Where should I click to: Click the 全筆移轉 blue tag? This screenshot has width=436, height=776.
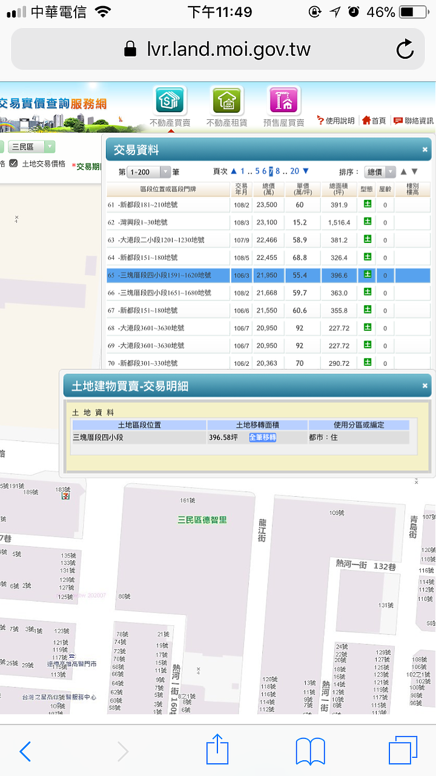pos(262,437)
